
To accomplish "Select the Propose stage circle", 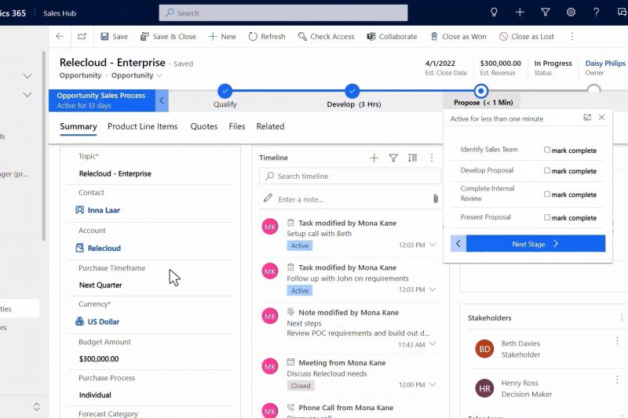I will click(x=481, y=91).
